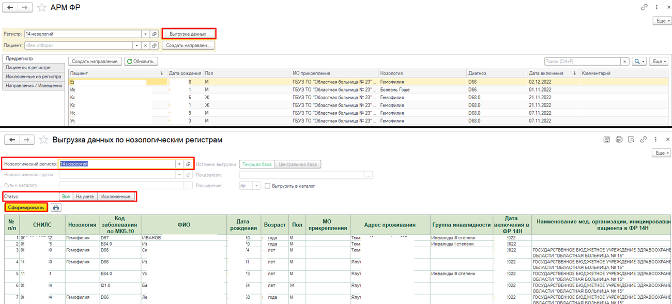Viewport: 672px width, 304px height.
Task: Click the Выгрузка данных button
Action: [x=188, y=34]
